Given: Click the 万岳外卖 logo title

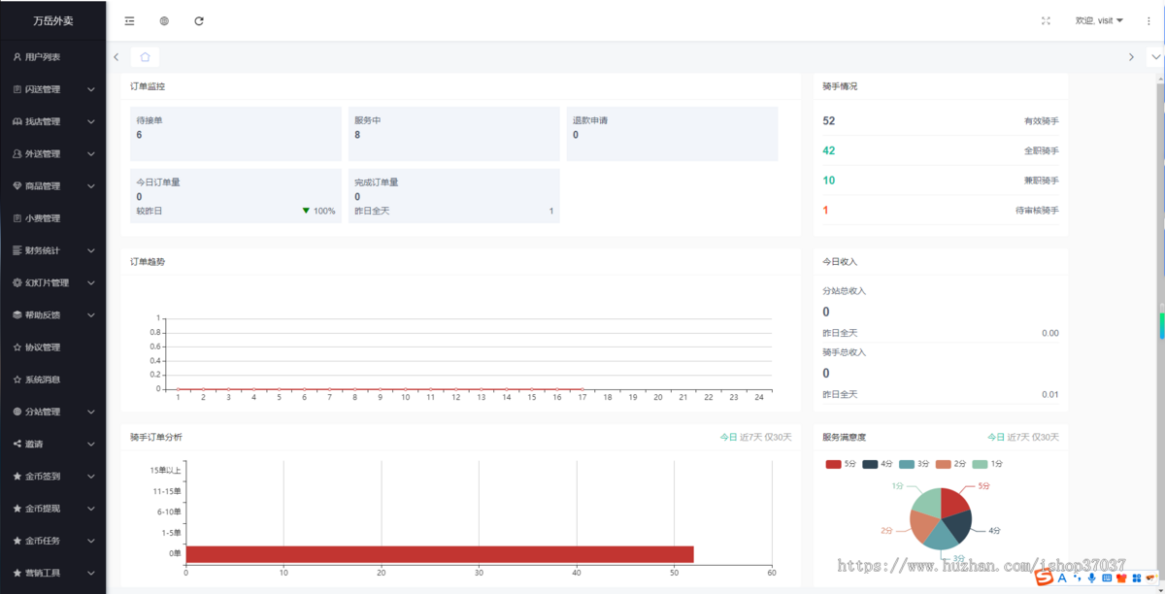Looking at the screenshot, I should [53, 20].
